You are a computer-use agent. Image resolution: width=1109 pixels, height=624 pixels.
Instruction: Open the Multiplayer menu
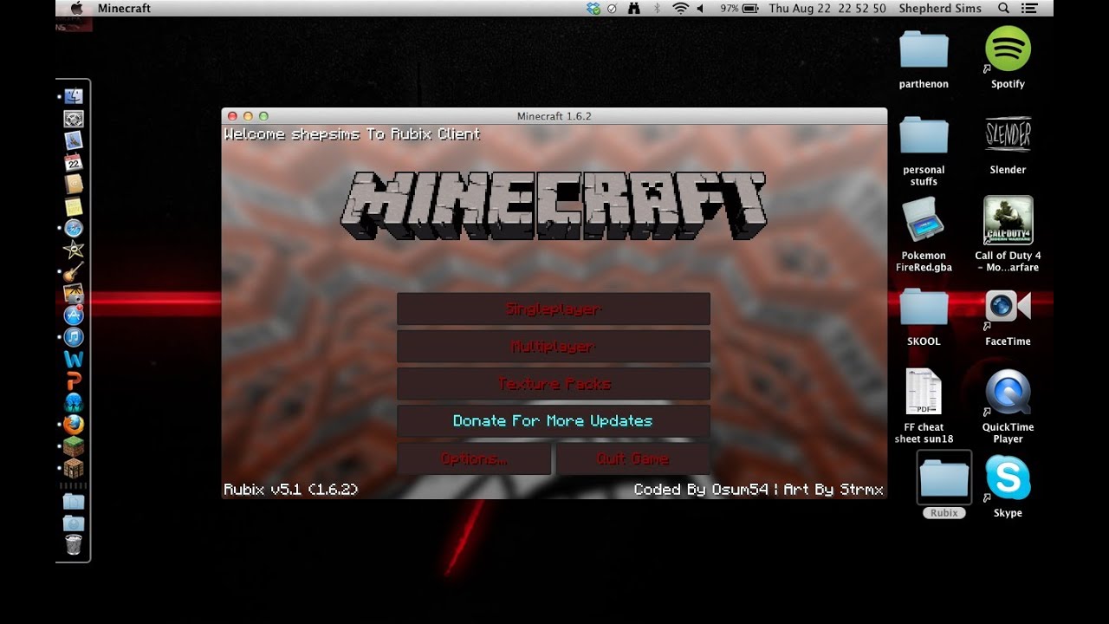coord(553,347)
